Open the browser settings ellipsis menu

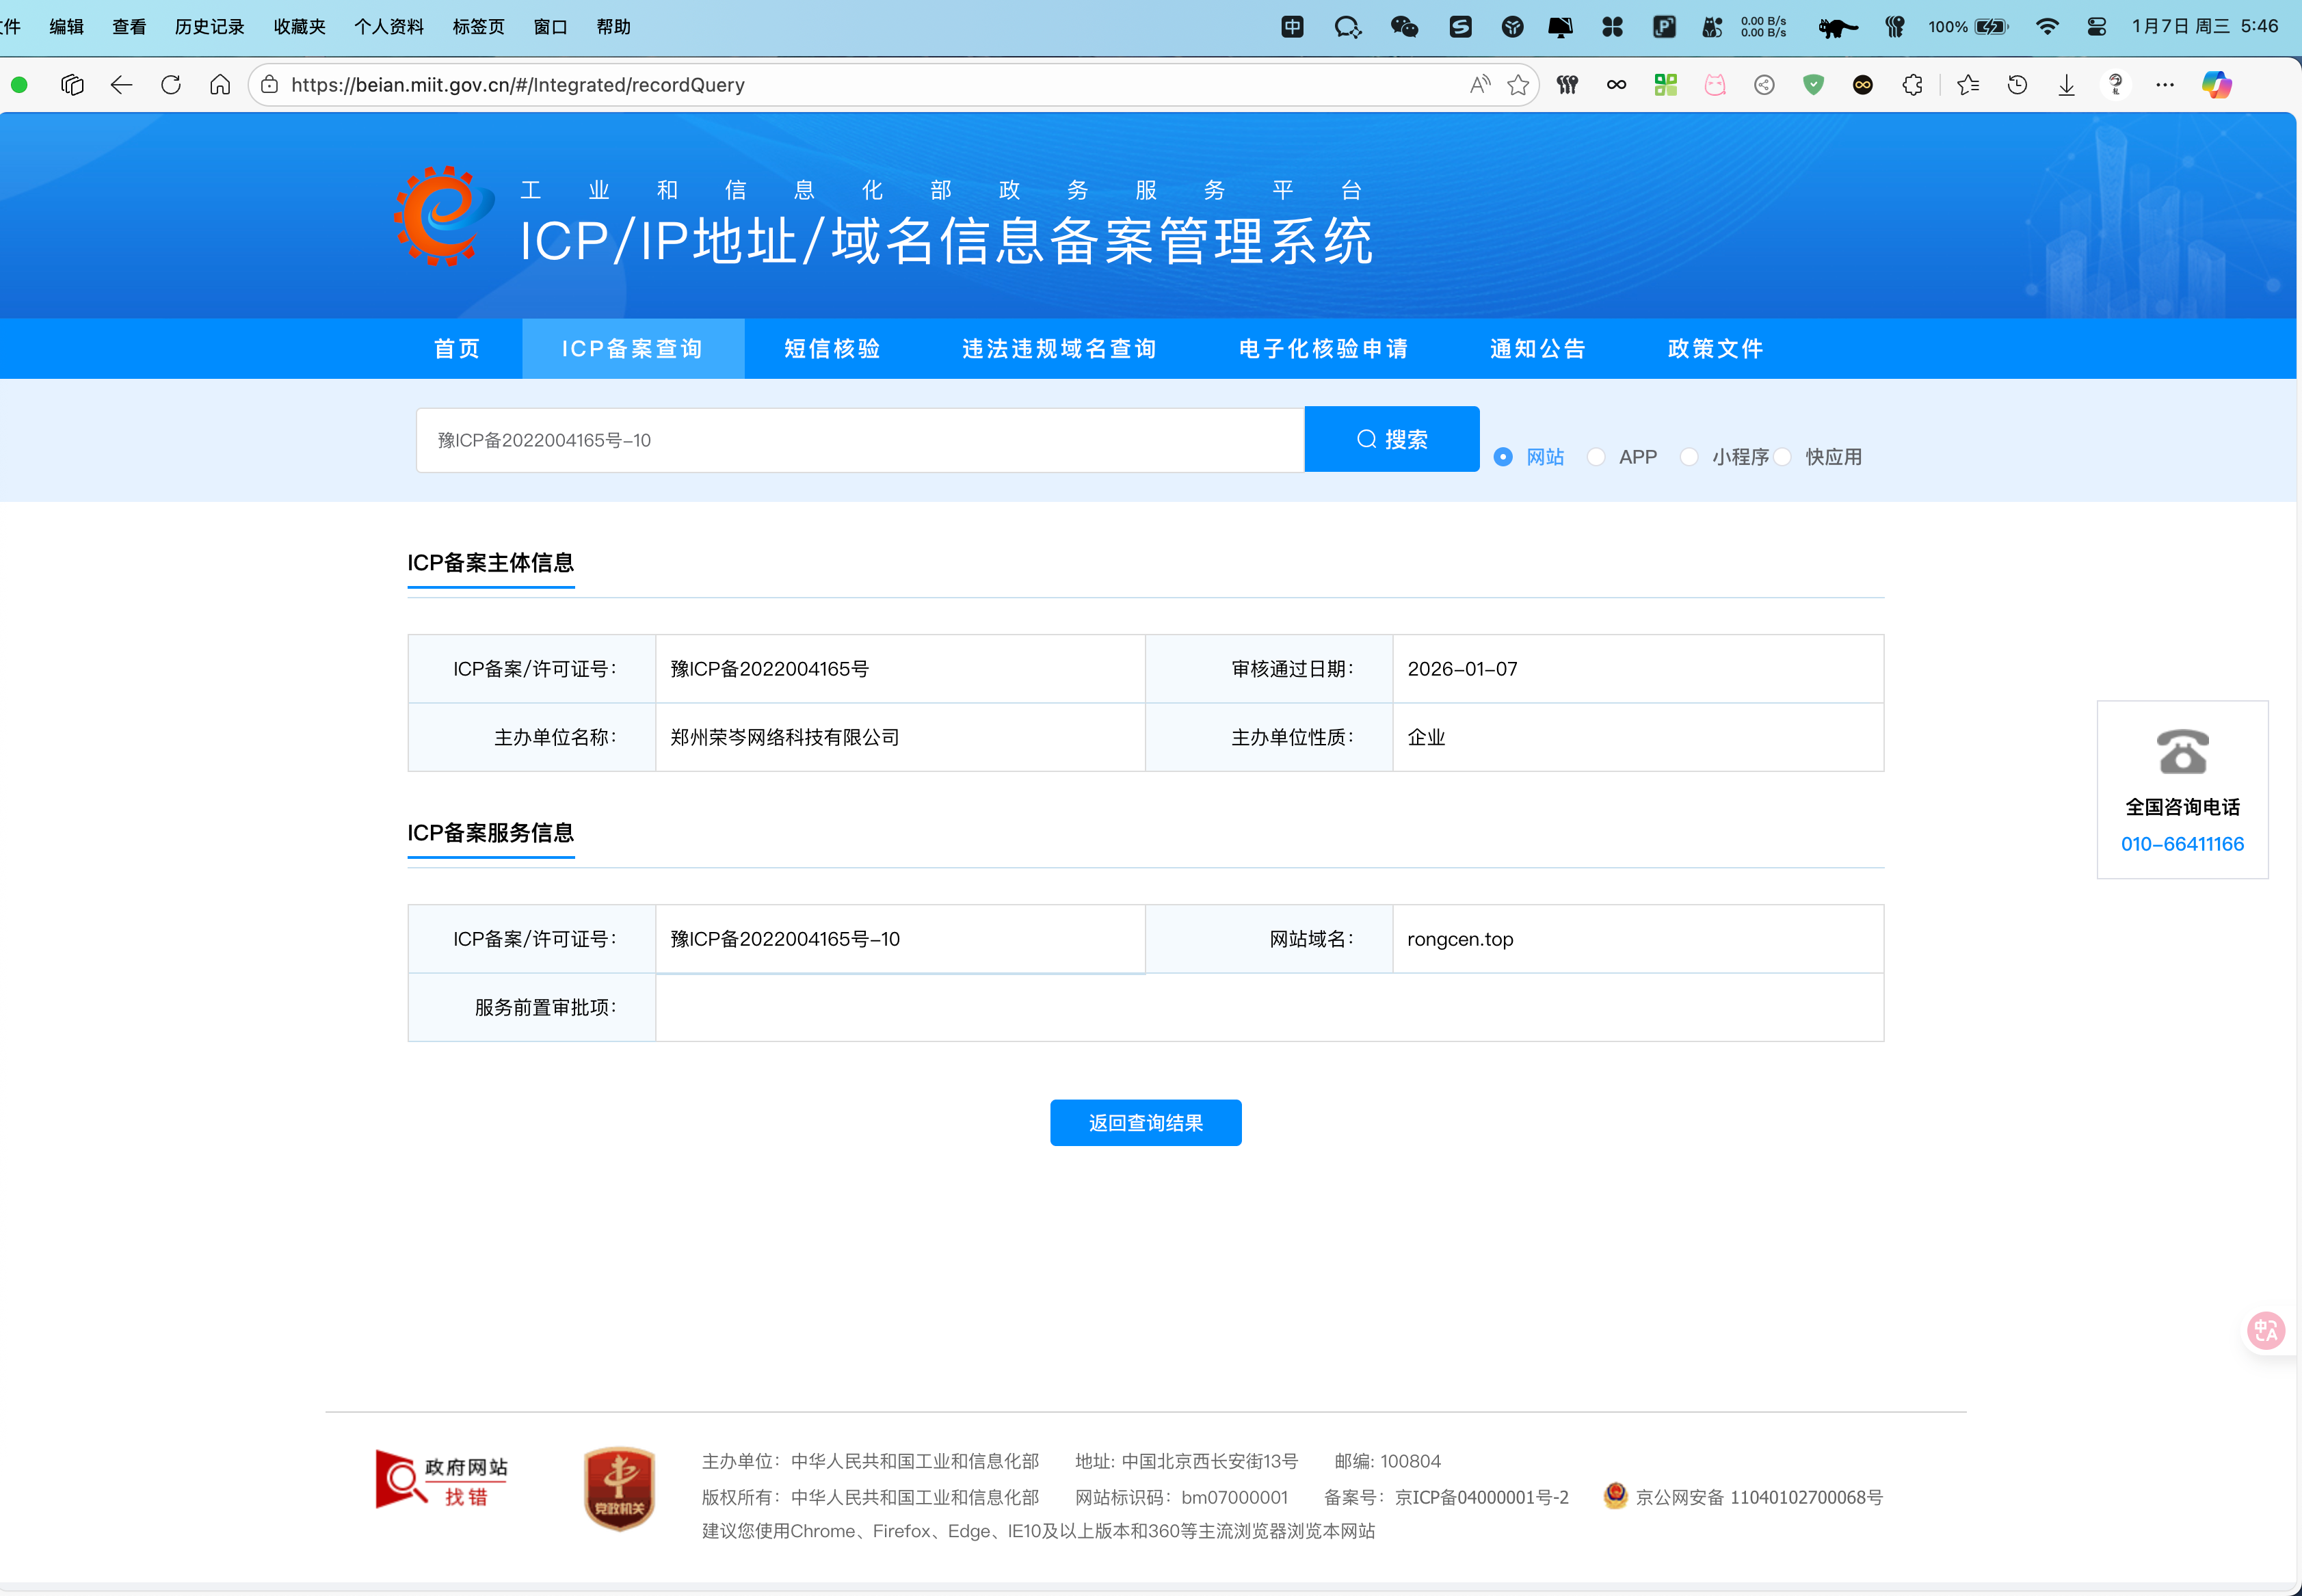point(2165,85)
